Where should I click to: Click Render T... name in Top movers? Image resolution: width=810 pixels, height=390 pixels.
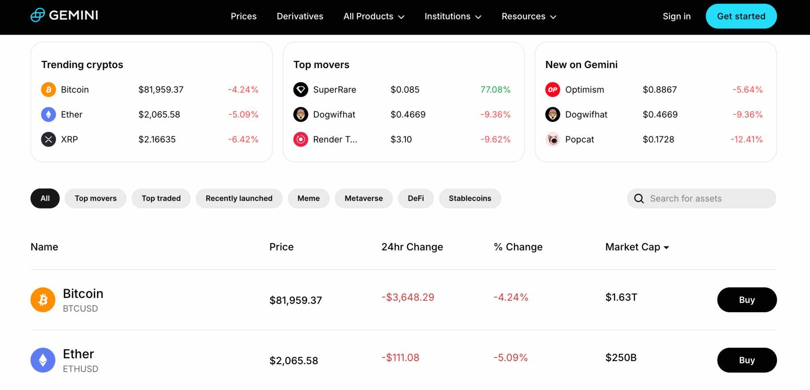335,140
